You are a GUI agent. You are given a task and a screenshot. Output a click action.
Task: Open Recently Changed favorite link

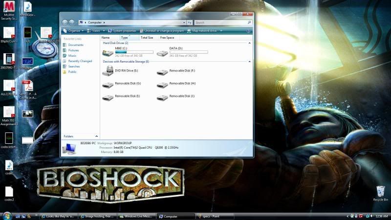pyautogui.click(x=77, y=61)
